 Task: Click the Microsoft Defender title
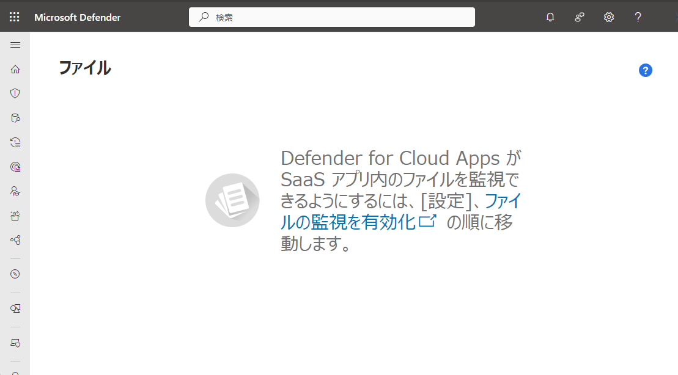[x=78, y=17]
